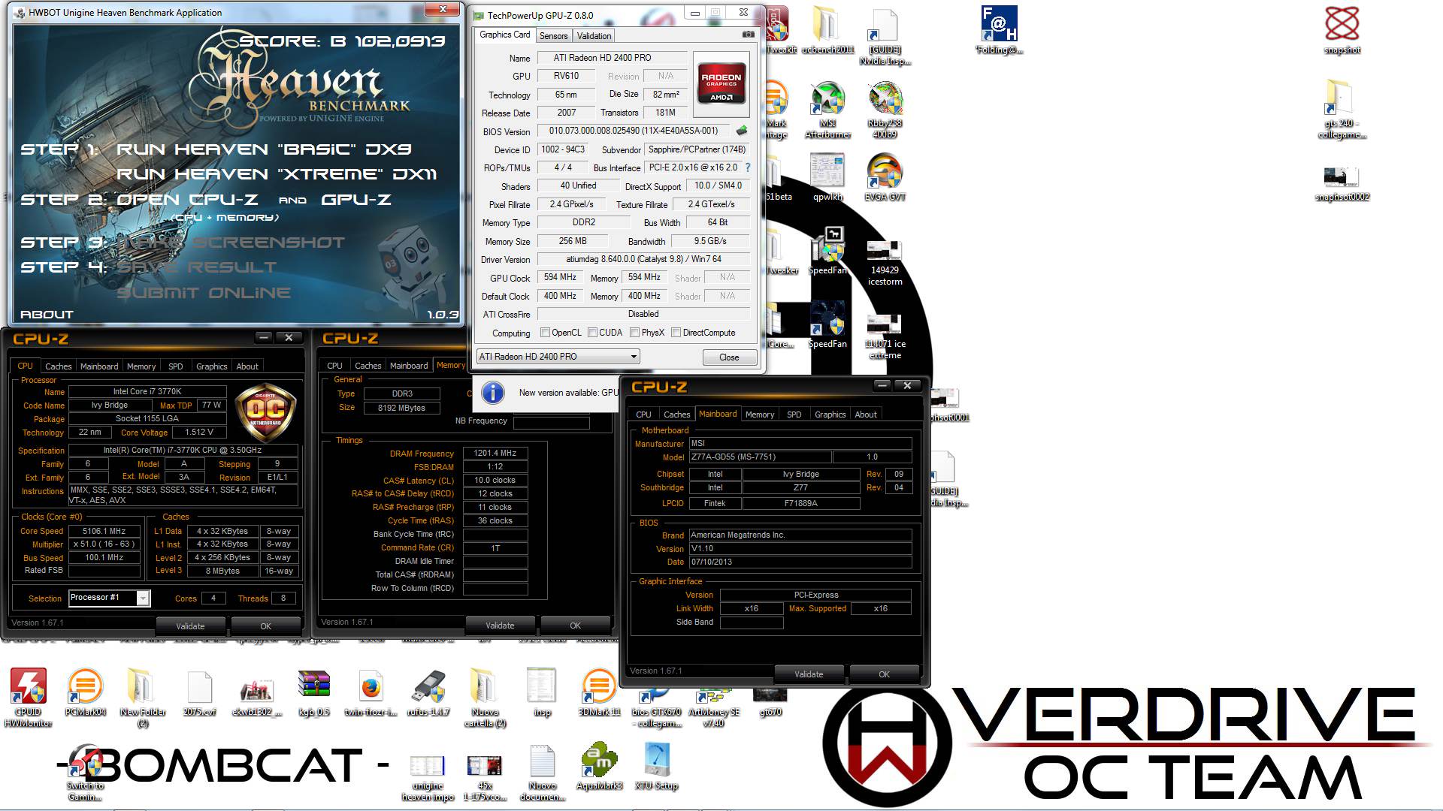Open the Caches tab in left CPU-Z
This screenshot has height=811, width=1443.
click(x=58, y=366)
